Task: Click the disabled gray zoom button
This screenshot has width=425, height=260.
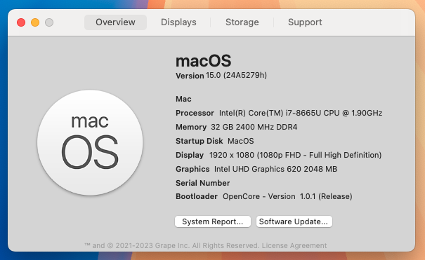Action: pos(49,22)
